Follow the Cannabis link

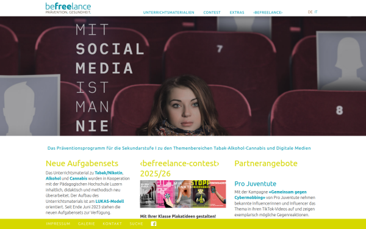click(79, 178)
